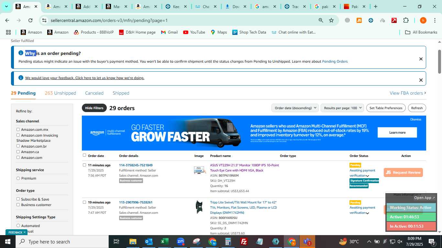Bookmark this page with the star icon
The width and height of the screenshot is (442, 248).
[x=331, y=20]
